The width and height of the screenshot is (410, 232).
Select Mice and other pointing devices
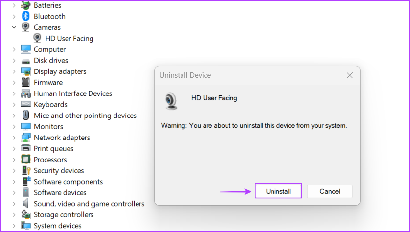(85, 116)
